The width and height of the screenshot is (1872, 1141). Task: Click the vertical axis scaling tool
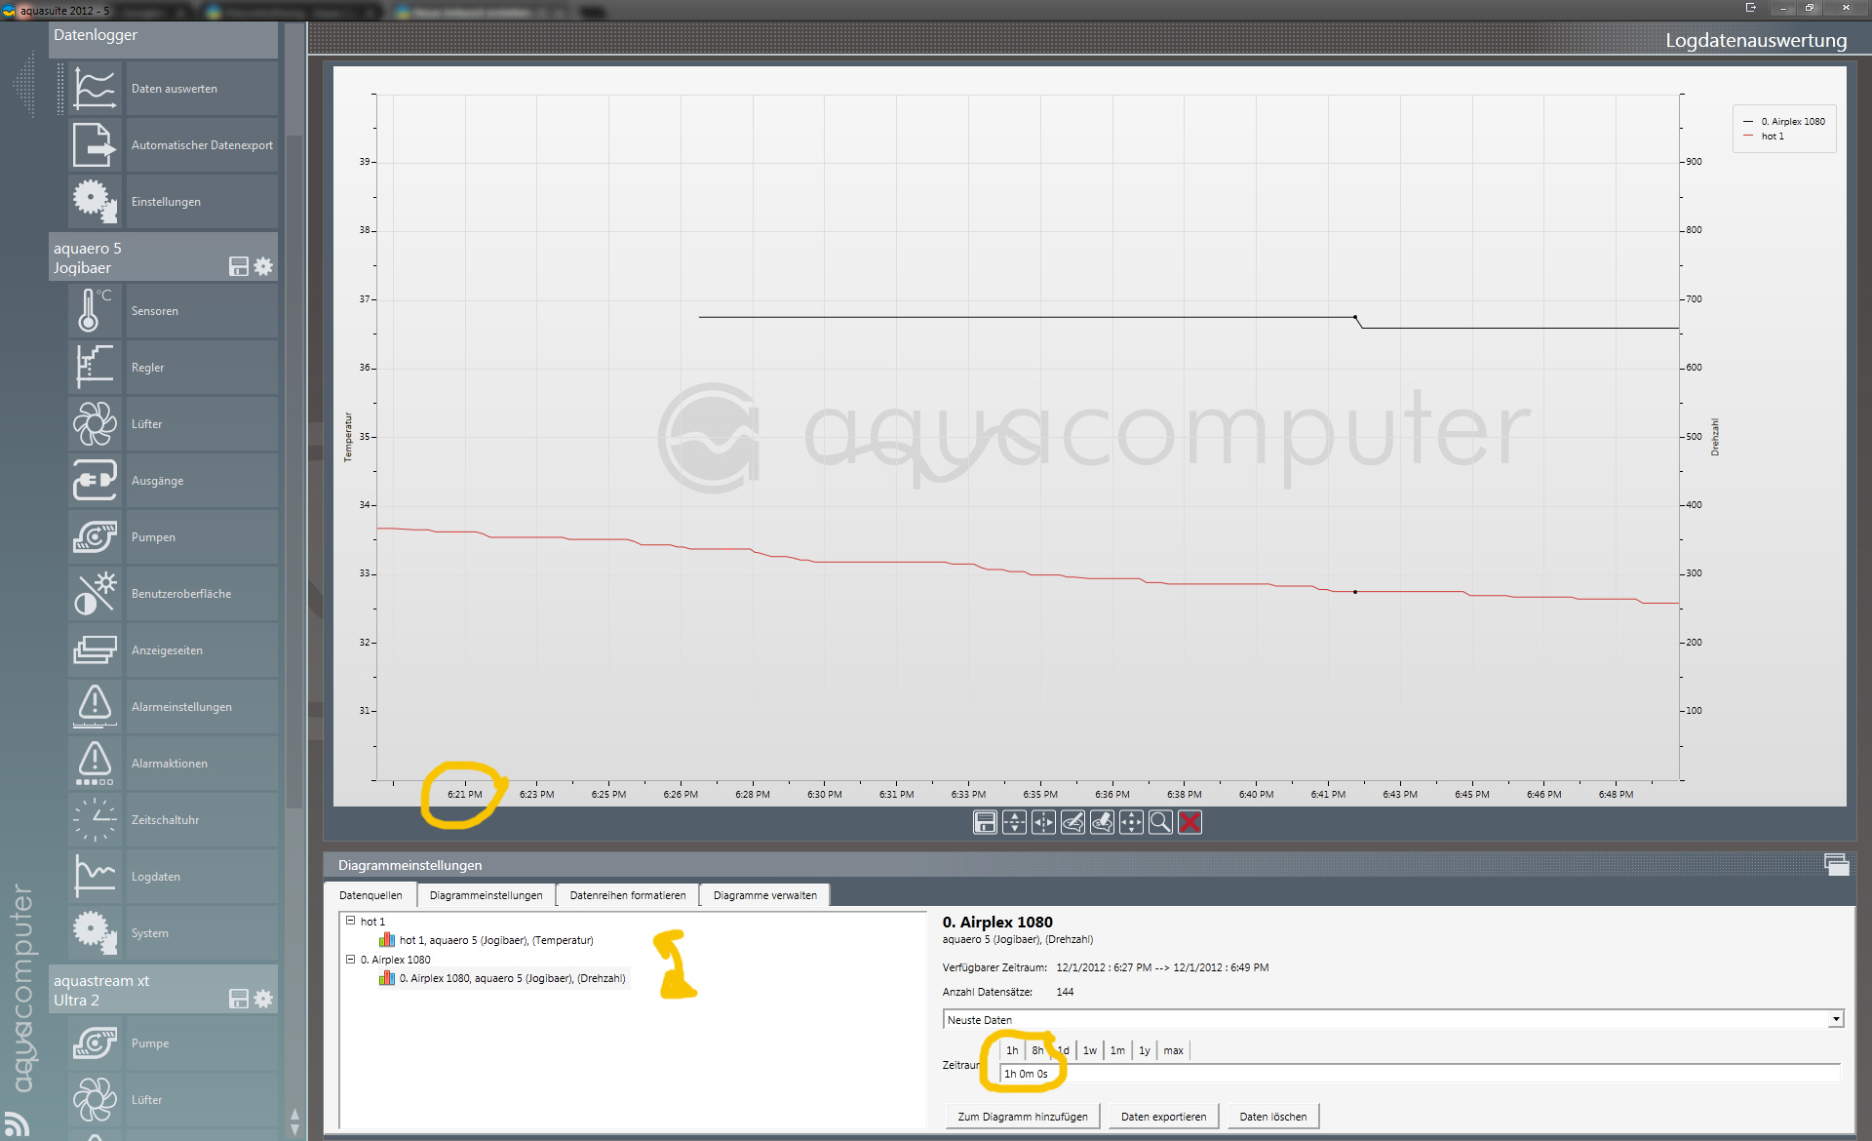click(x=1014, y=822)
